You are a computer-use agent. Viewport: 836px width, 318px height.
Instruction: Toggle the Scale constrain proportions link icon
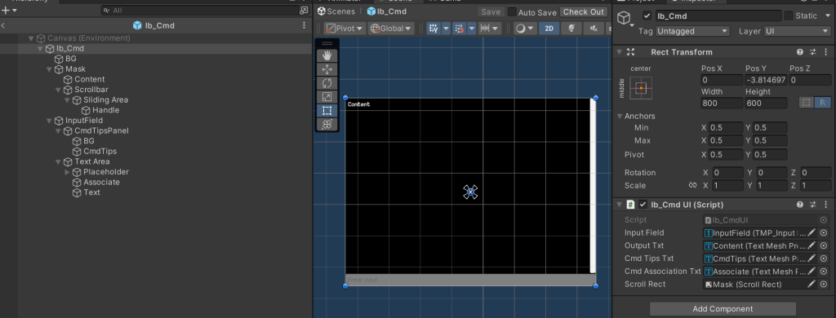pos(692,185)
